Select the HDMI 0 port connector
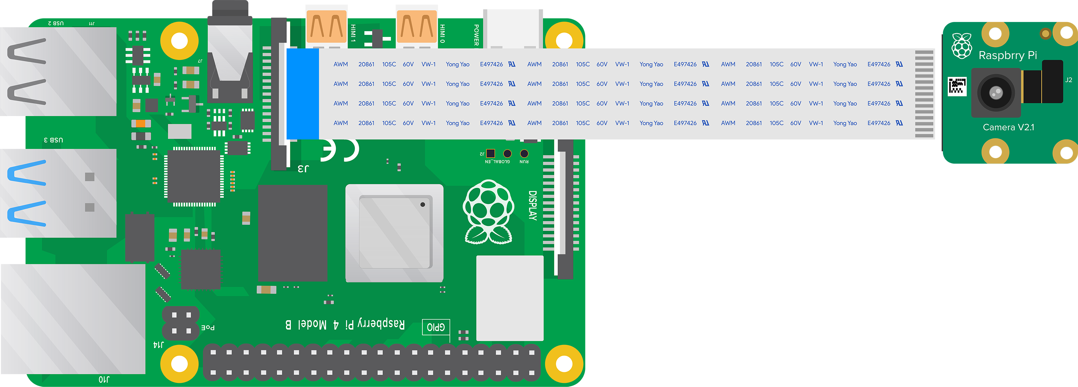The height and width of the screenshot is (387, 1078). pyautogui.click(x=417, y=26)
